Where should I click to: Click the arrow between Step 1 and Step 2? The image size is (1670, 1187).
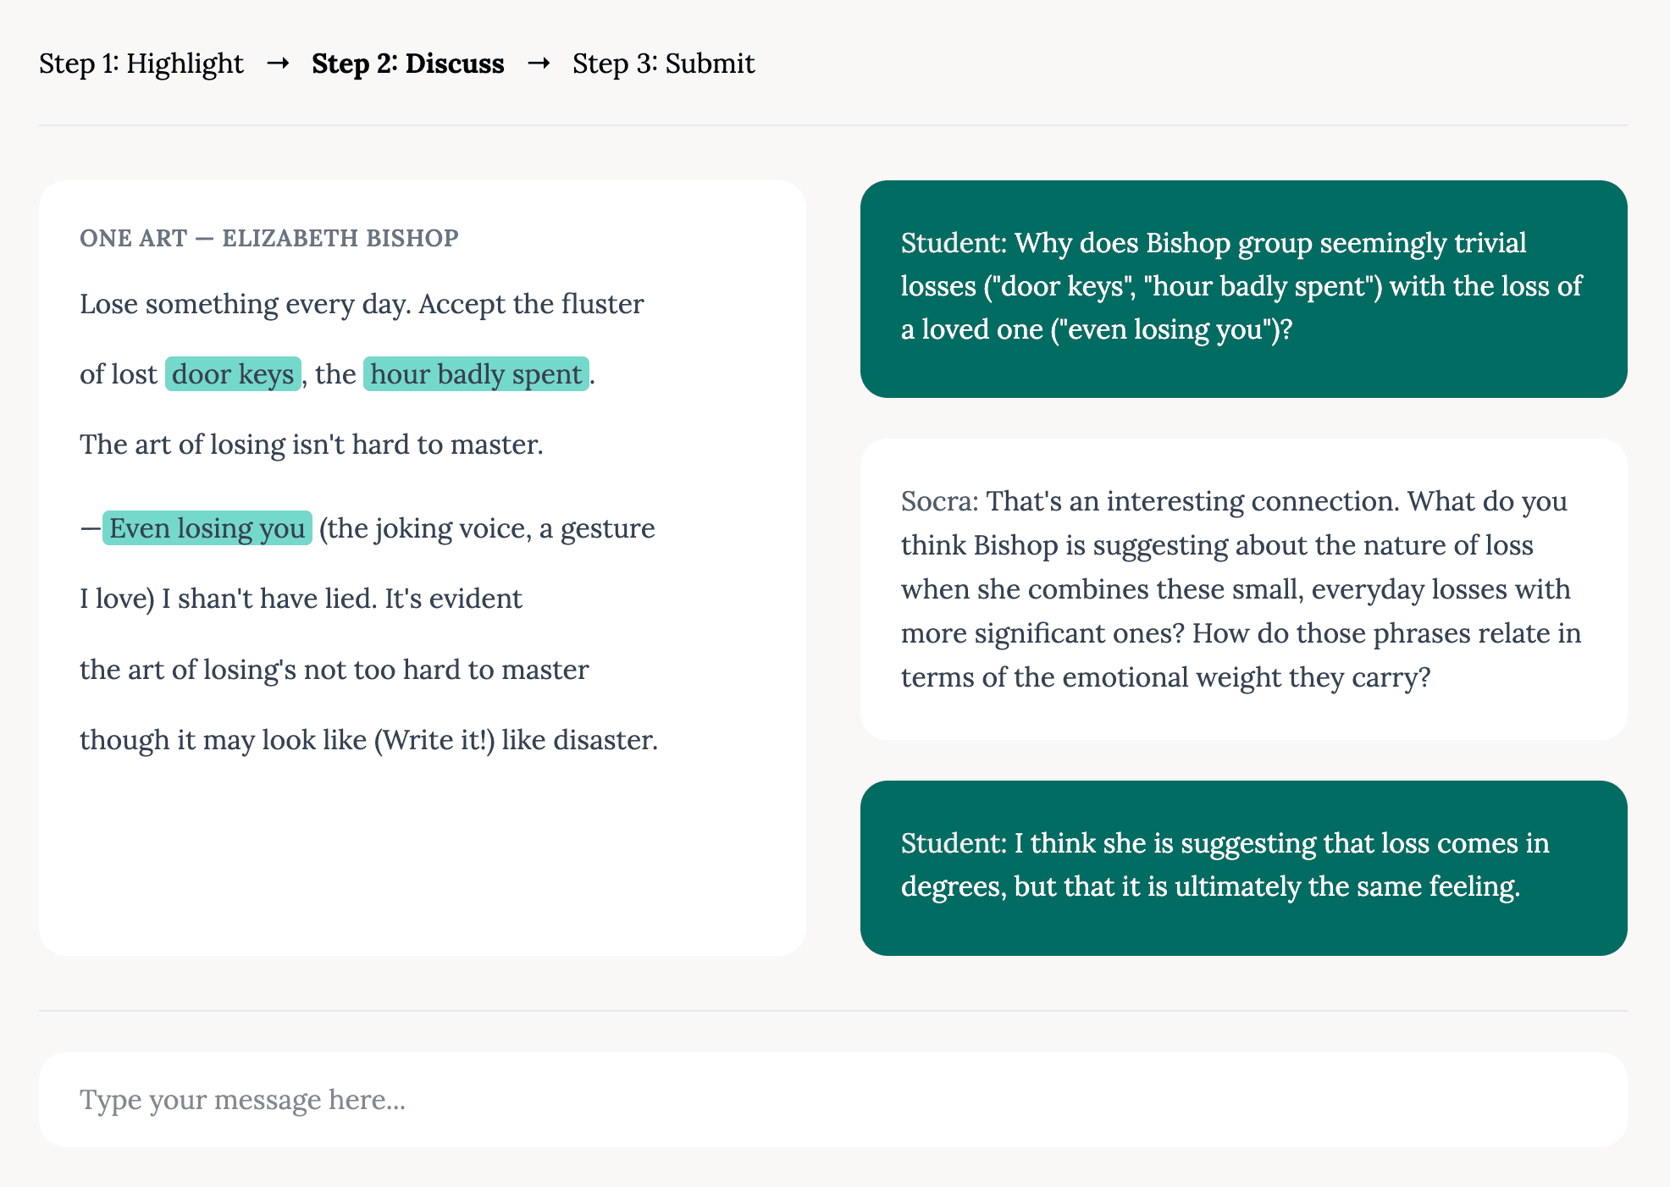coord(279,63)
